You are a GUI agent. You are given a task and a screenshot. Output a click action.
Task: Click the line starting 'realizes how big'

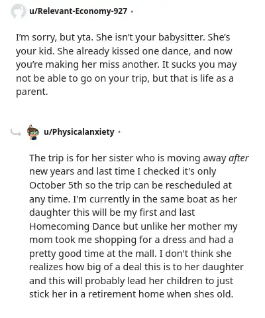[136, 267]
